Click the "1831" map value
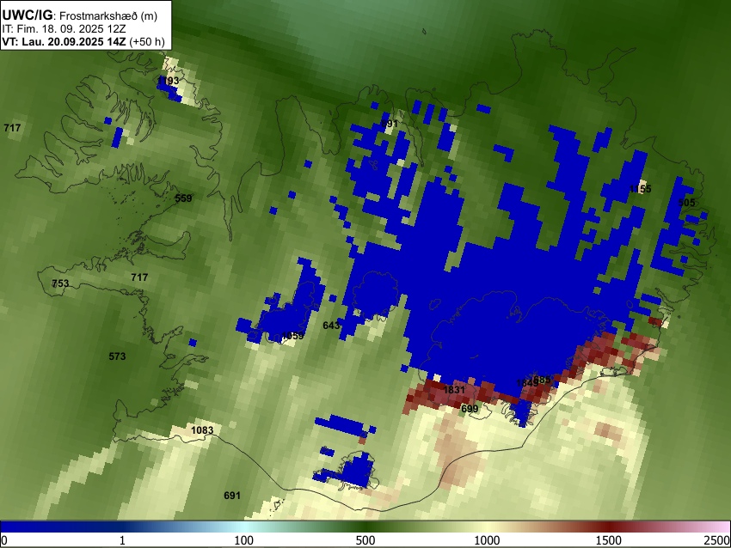 pos(454,390)
